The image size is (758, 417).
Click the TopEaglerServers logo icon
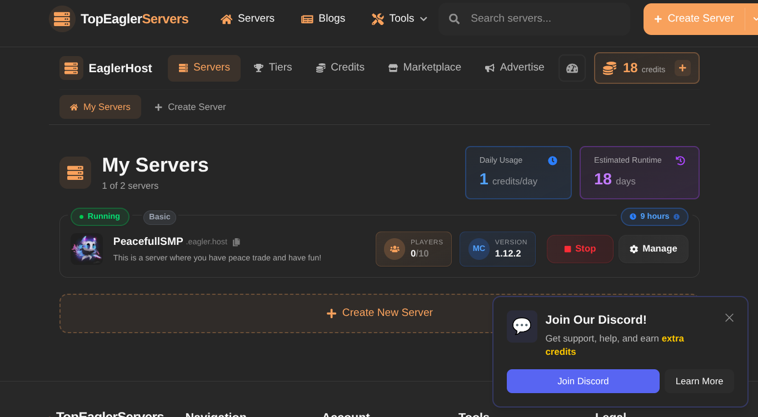pyautogui.click(x=62, y=19)
